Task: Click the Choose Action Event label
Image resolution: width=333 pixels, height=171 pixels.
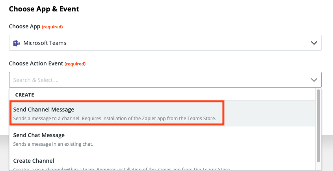Action: [x=36, y=63]
